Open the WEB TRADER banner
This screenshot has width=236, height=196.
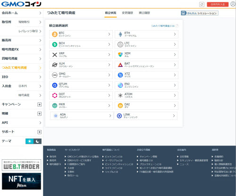point(21,165)
